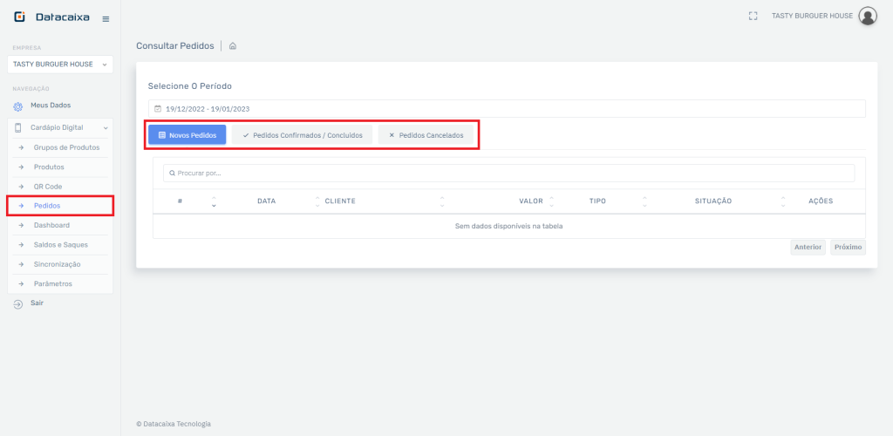Click the home icon in breadcrumb
893x436 pixels.
233,46
